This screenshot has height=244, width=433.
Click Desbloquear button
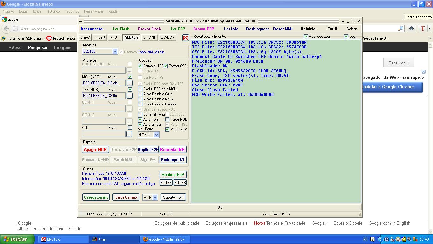[257, 29]
